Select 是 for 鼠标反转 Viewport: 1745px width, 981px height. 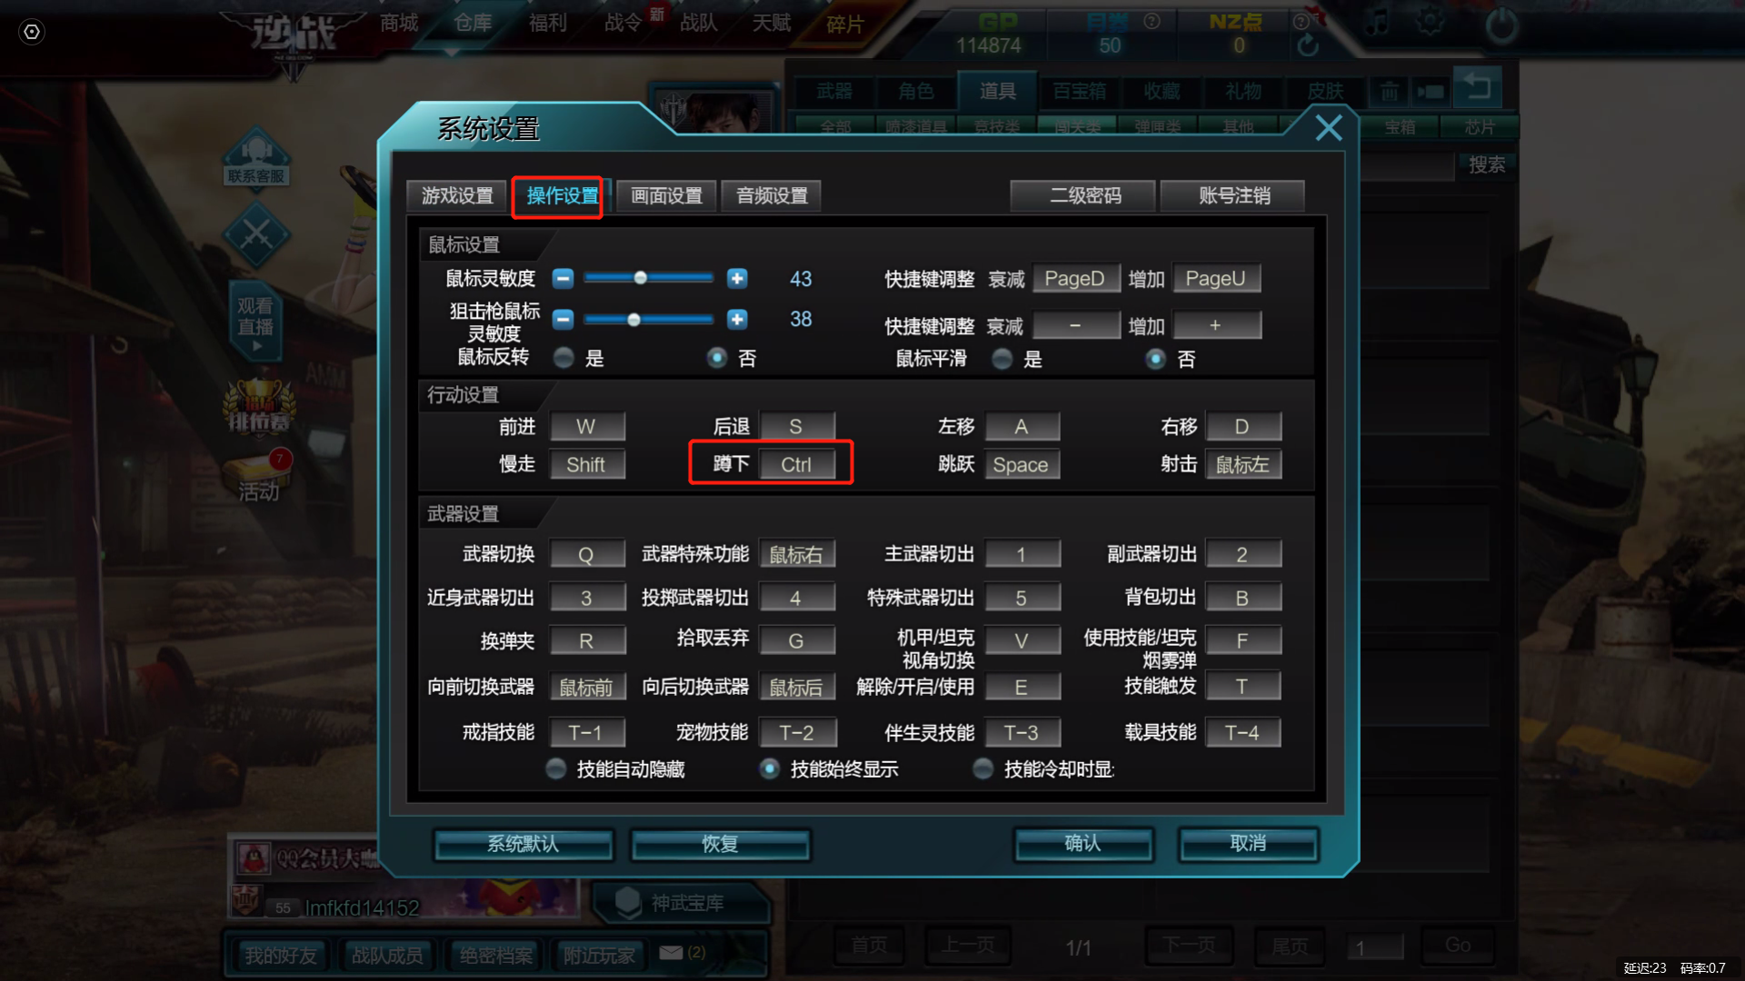(564, 358)
